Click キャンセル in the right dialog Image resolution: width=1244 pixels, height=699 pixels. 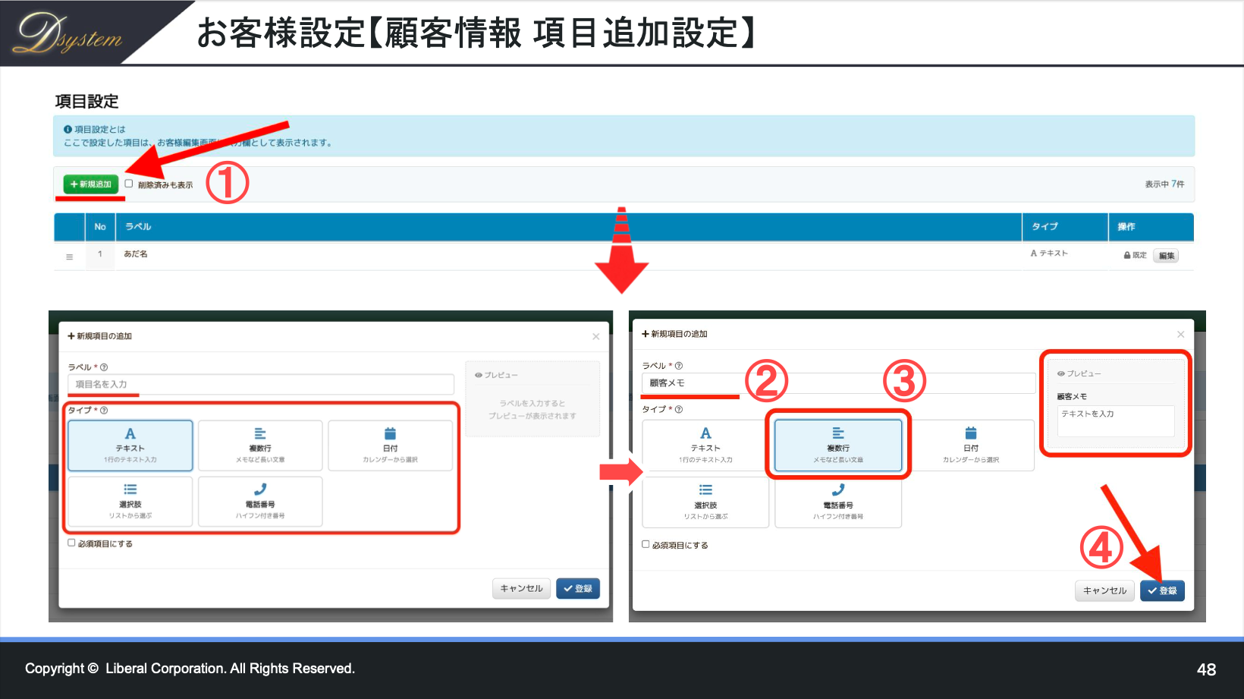coord(1104,590)
